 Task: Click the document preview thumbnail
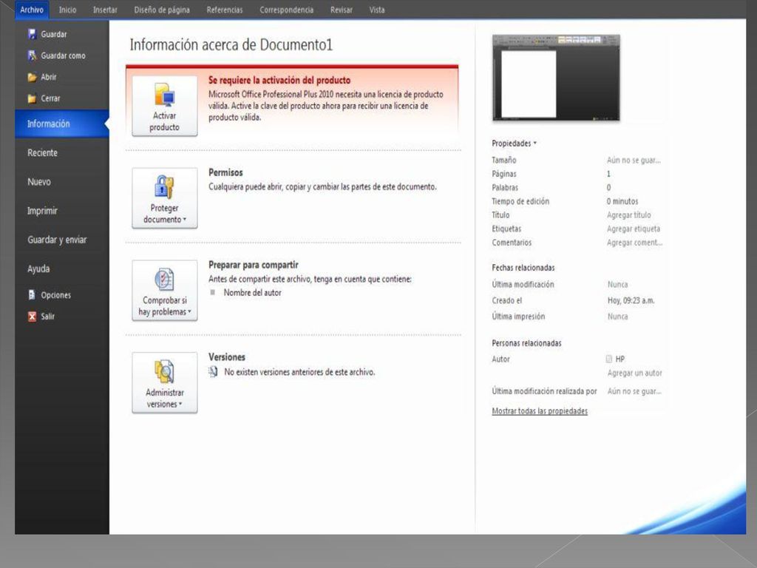tap(556, 77)
